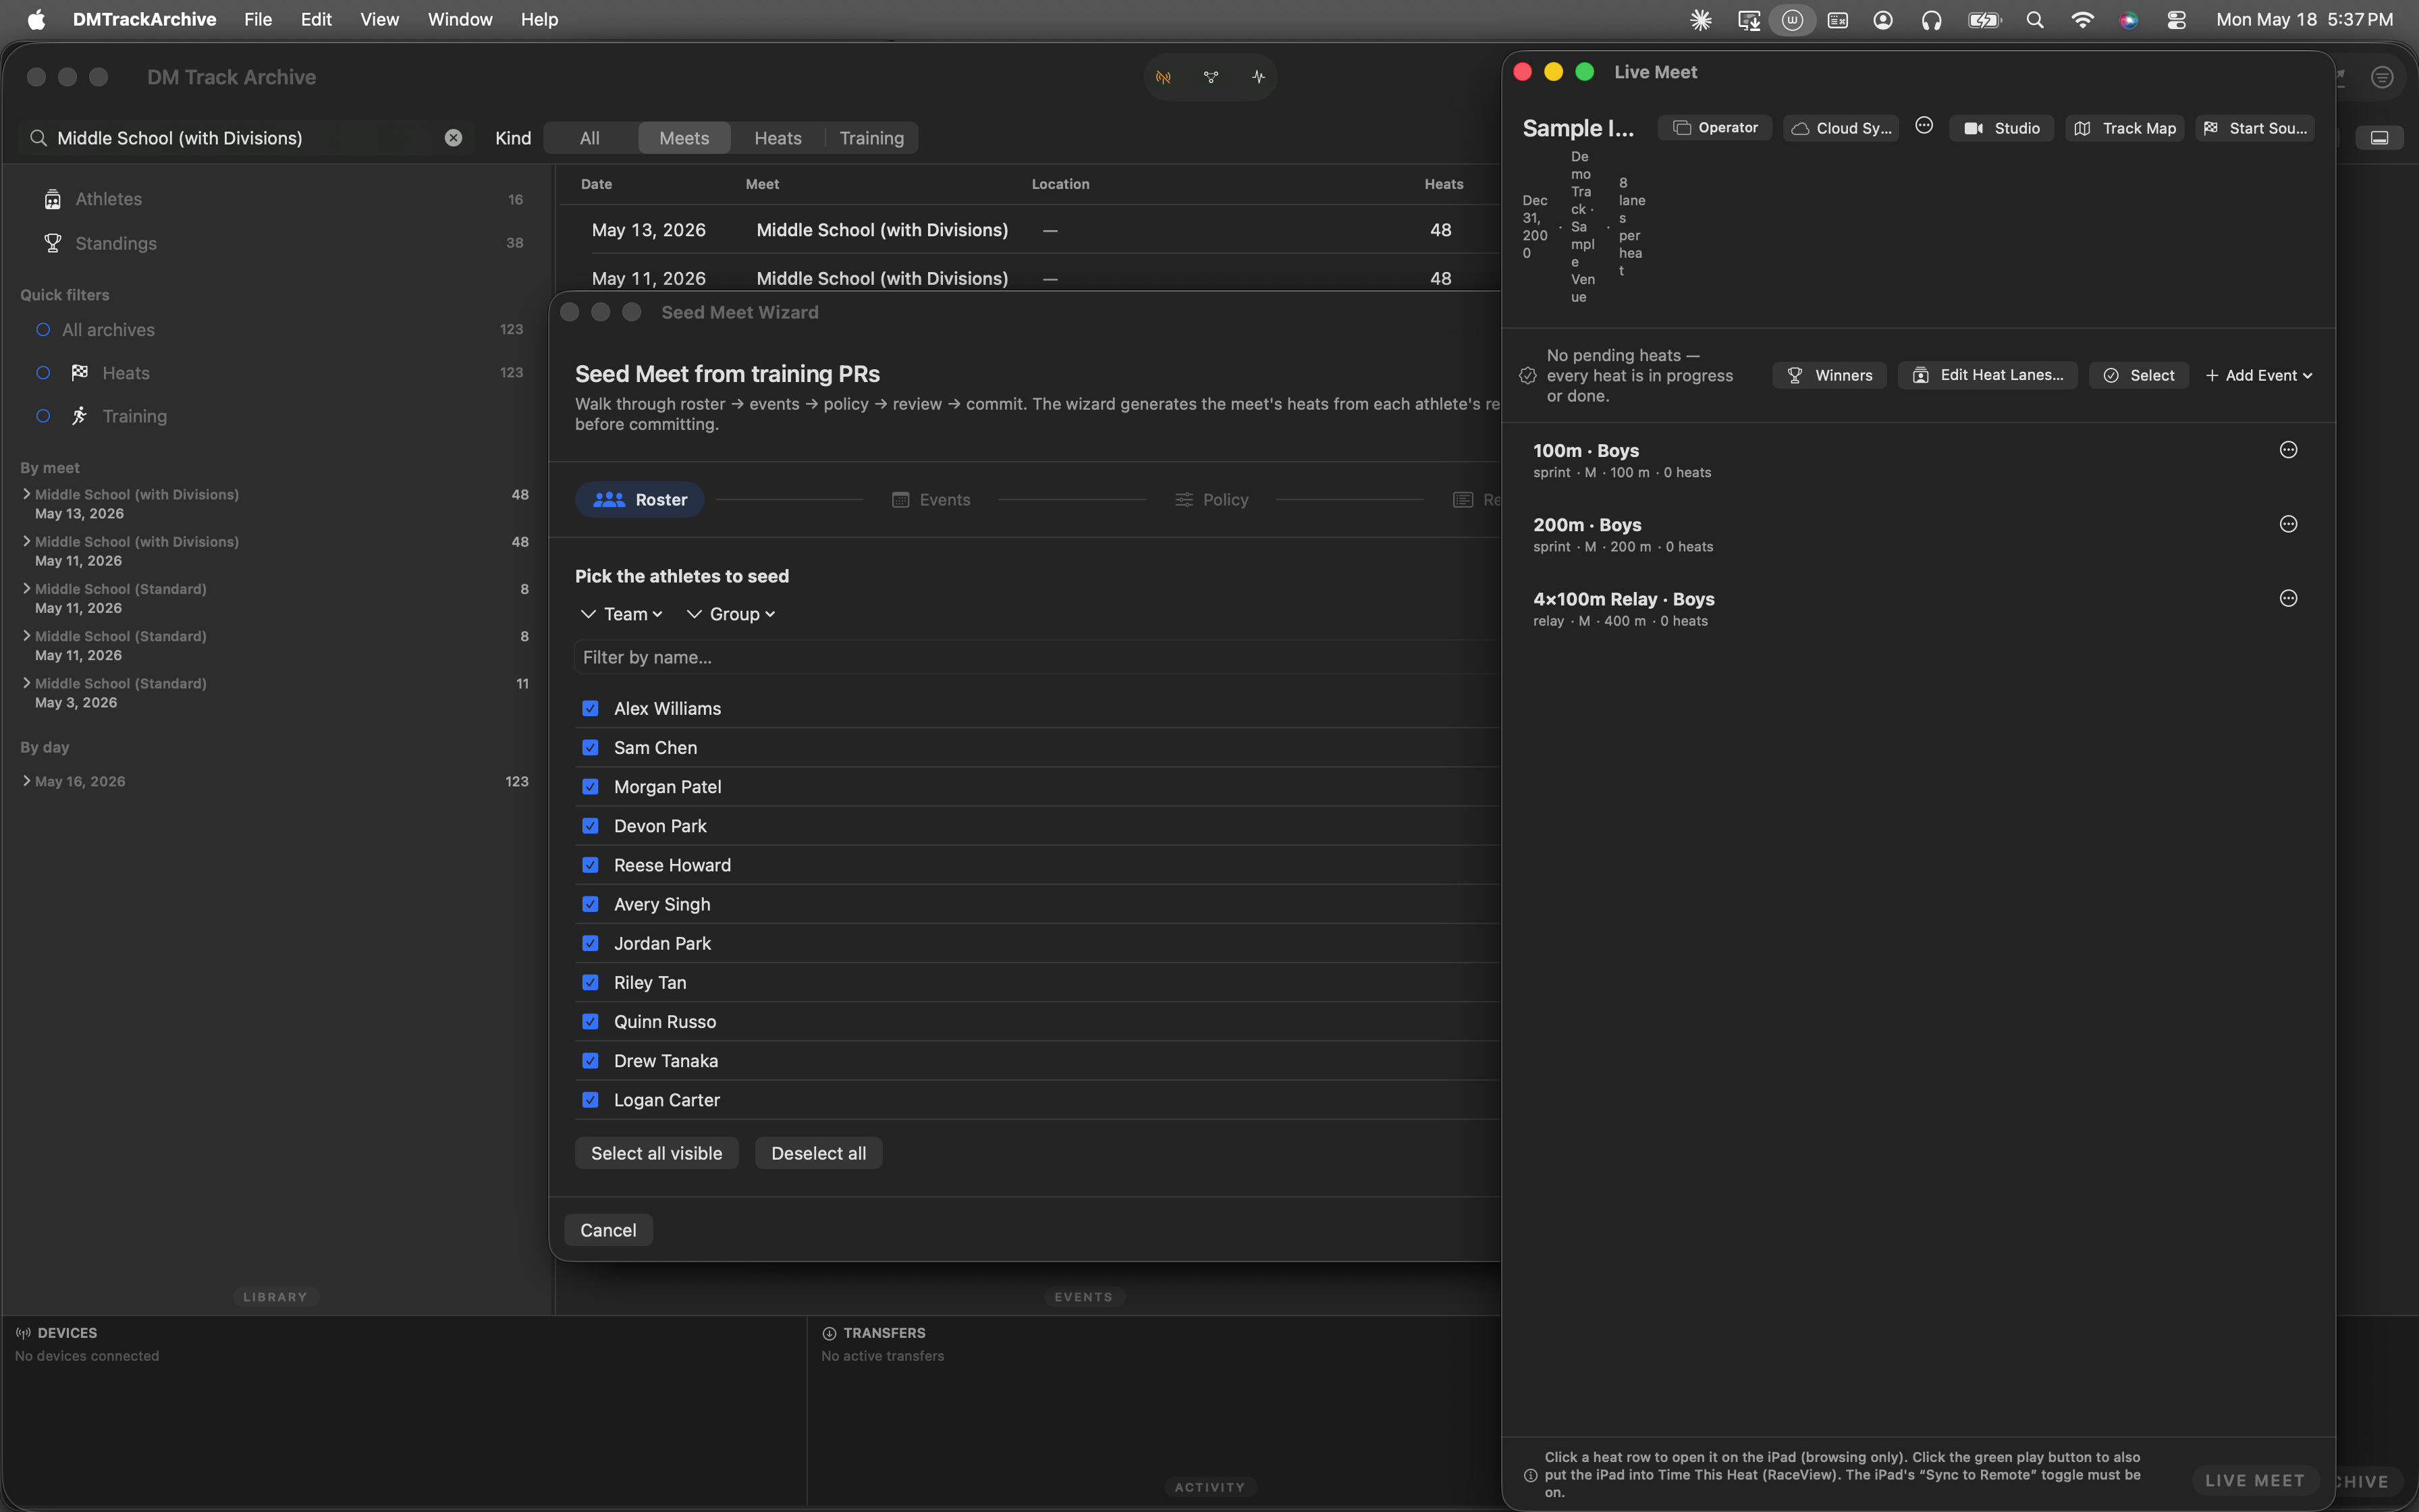Expand Middle School (with Divisions) May 11, 2026 in sidebar
Image resolution: width=2419 pixels, height=1512 pixels.
pos(26,541)
